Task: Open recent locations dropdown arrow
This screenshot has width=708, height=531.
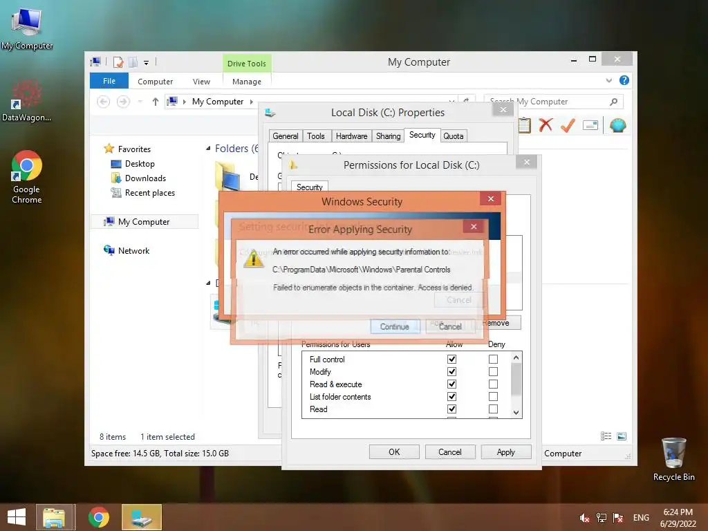Action: click(x=140, y=102)
